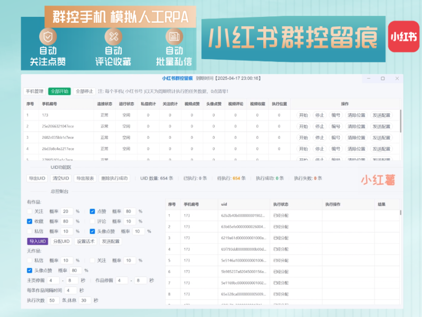Click the shield icon above 自动关注点赞

48,37
